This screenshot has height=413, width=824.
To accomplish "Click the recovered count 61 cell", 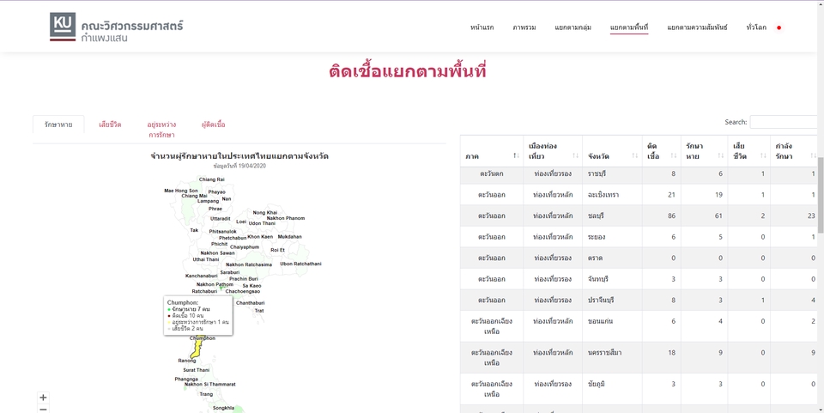I will [704, 216].
